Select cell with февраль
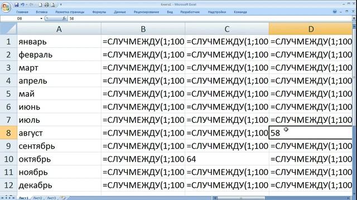Viewport: 357px width, 200px height. tap(59, 54)
